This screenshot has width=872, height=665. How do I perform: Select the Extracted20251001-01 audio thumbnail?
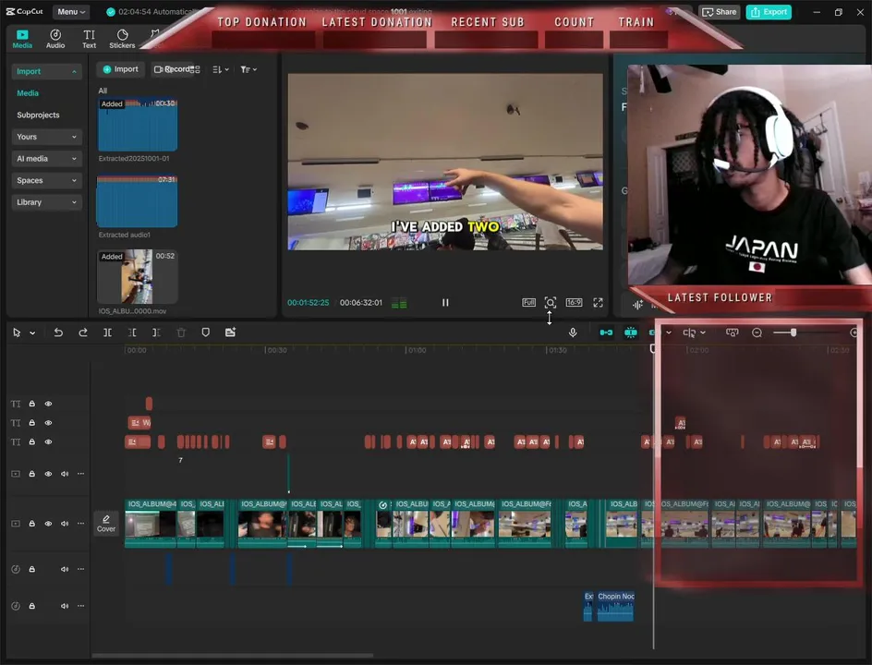(138, 125)
